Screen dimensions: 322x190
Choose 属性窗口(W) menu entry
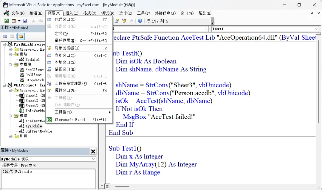click(79, 91)
